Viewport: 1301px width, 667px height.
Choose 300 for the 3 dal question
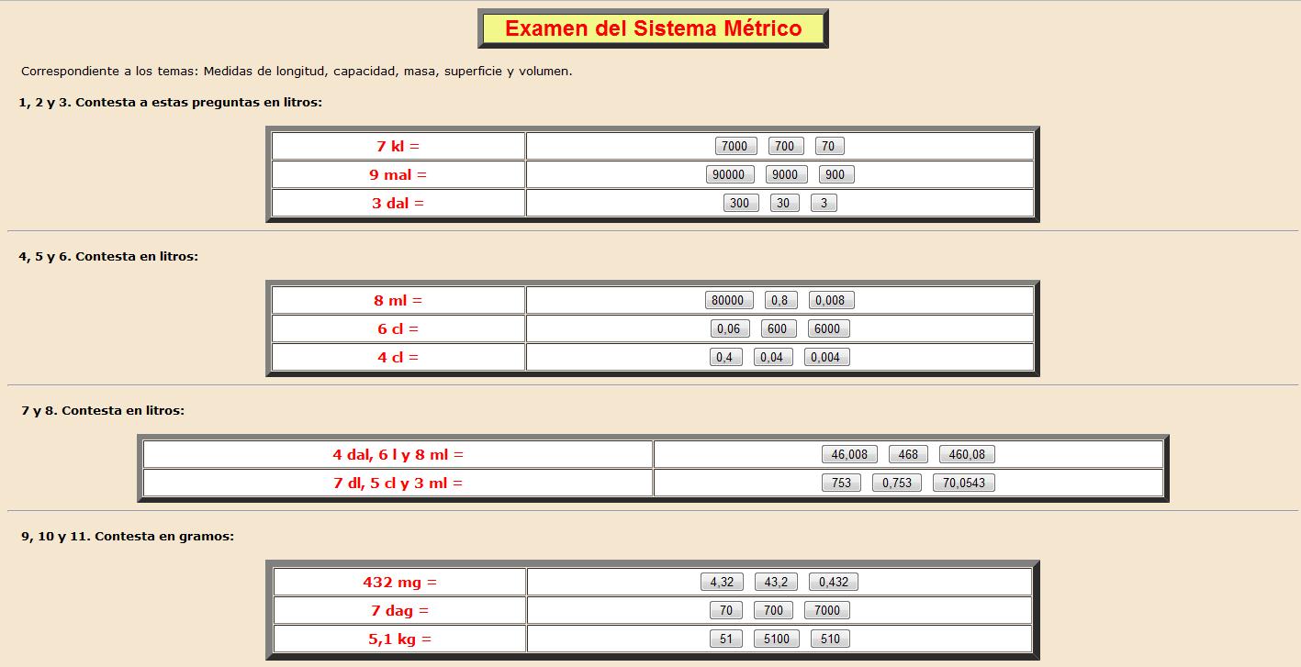(x=740, y=203)
